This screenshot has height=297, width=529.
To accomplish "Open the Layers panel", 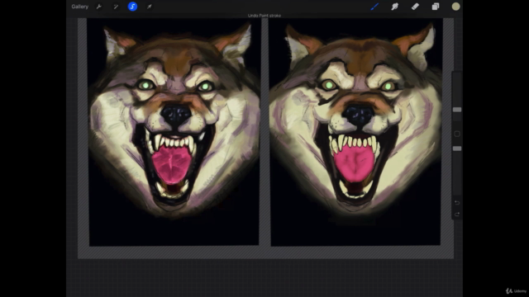I will coord(436,7).
